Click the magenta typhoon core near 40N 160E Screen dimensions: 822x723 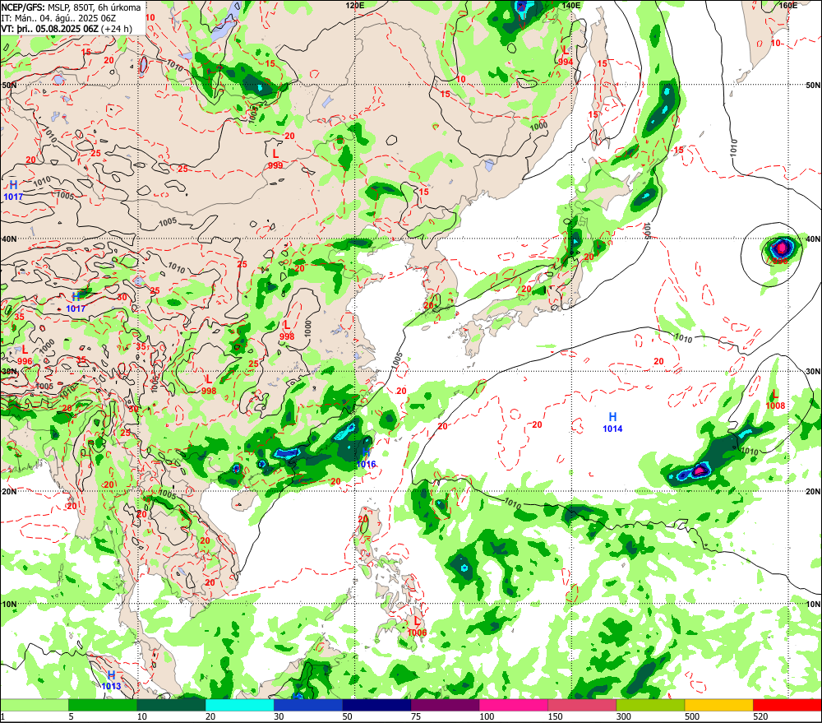click(781, 247)
